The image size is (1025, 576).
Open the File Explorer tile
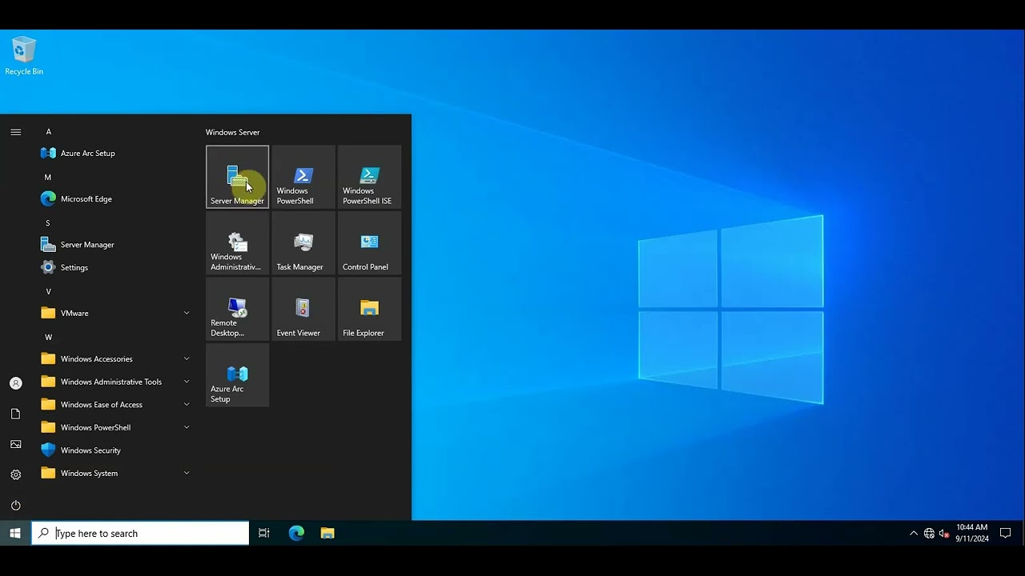pyautogui.click(x=369, y=309)
